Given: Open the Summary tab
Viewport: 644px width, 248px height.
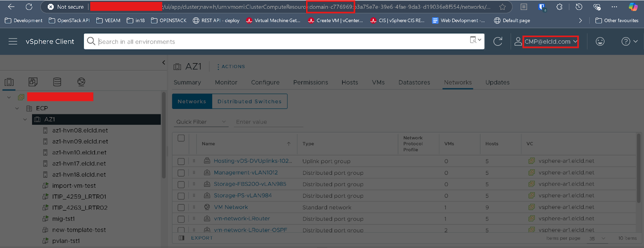Looking at the screenshot, I should coord(187,82).
